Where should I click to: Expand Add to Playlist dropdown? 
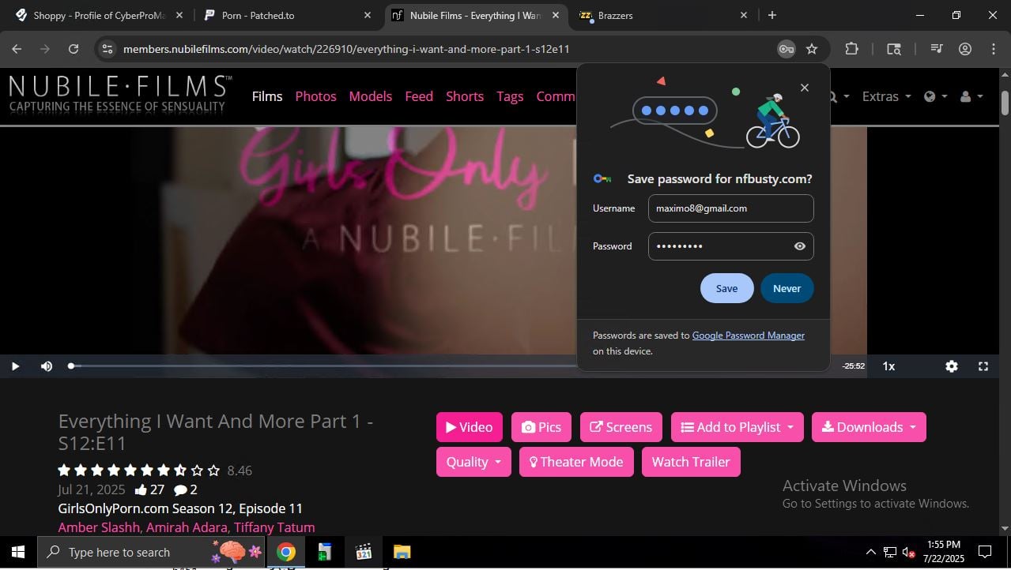click(737, 427)
